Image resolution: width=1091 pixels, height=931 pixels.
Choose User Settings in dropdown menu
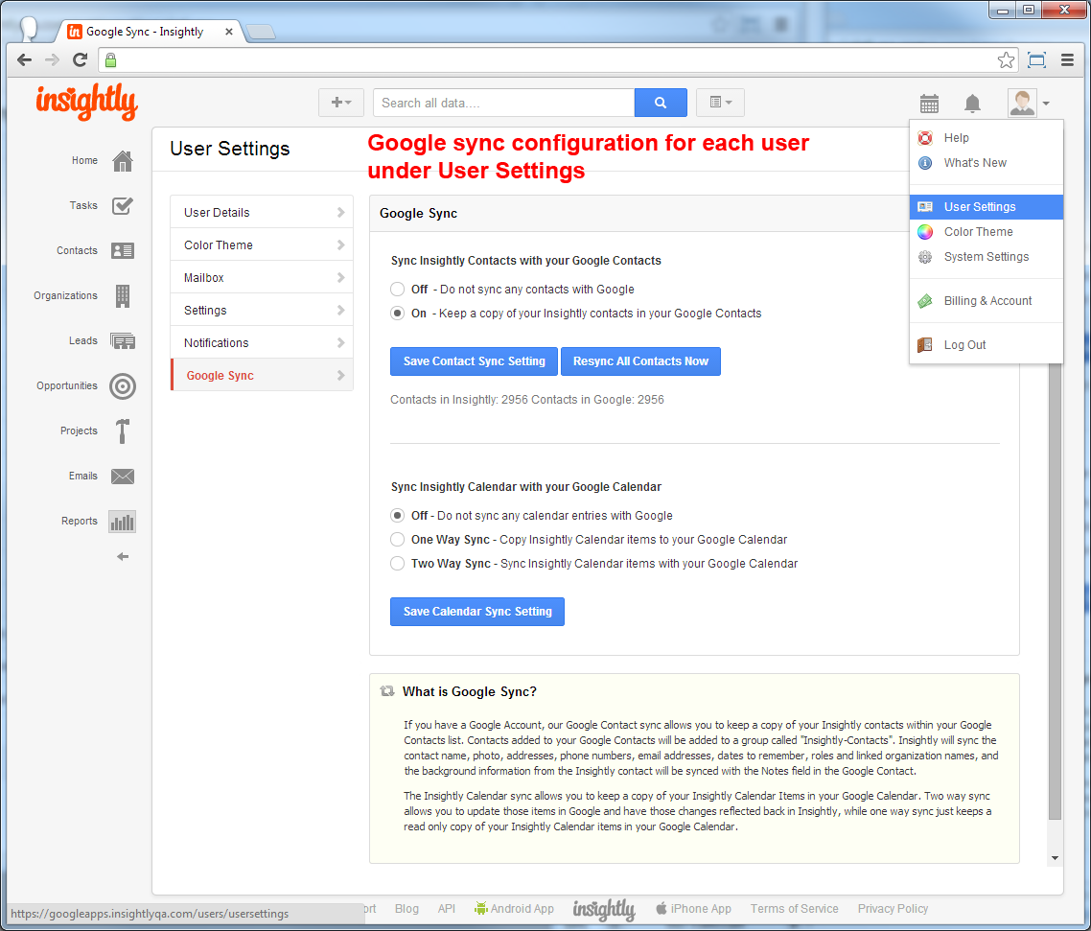pos(986,207)
